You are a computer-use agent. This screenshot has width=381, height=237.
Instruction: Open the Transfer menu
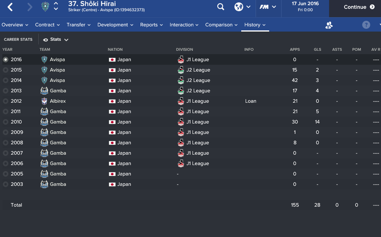coord(78,25)
